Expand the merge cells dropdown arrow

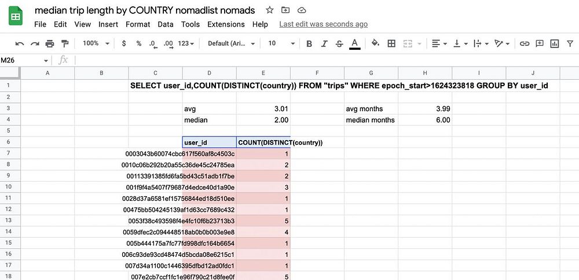click(x=419, y=43)
